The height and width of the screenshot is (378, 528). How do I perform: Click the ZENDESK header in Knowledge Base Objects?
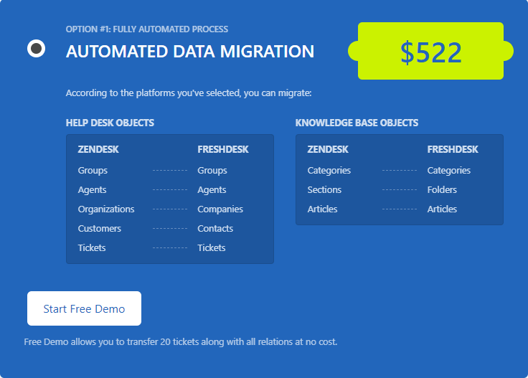click(328, 149)
